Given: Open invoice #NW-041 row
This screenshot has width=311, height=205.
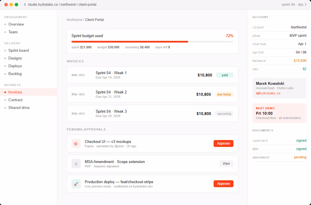Looking at the screenshot, I should pyautogui.click(x=152, y=75).
